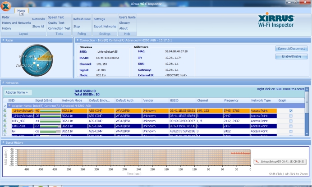Viewport: 312px width, 187px height.
Task: Click the lock icon beside the CMCC-501 row
Action: 4,126
